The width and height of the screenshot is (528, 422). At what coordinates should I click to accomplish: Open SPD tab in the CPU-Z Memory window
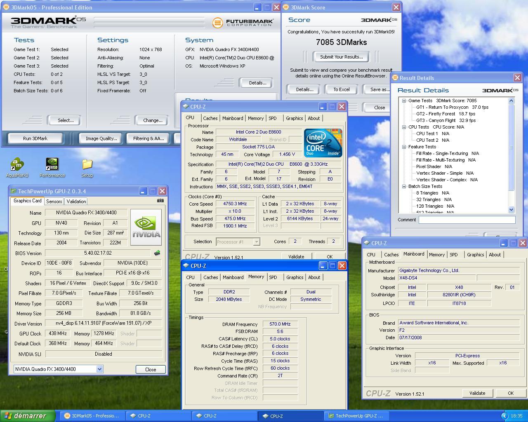[273, 277]
